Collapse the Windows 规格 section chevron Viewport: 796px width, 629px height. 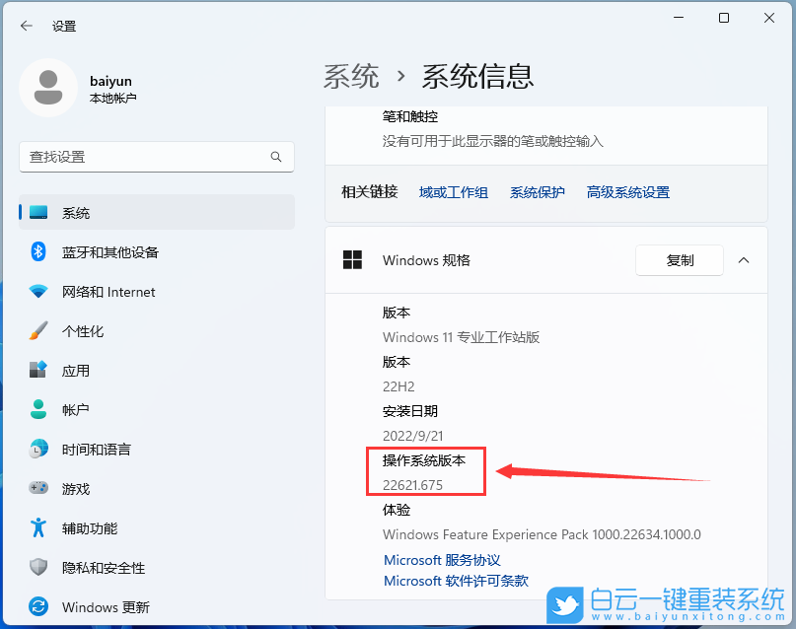744,260
